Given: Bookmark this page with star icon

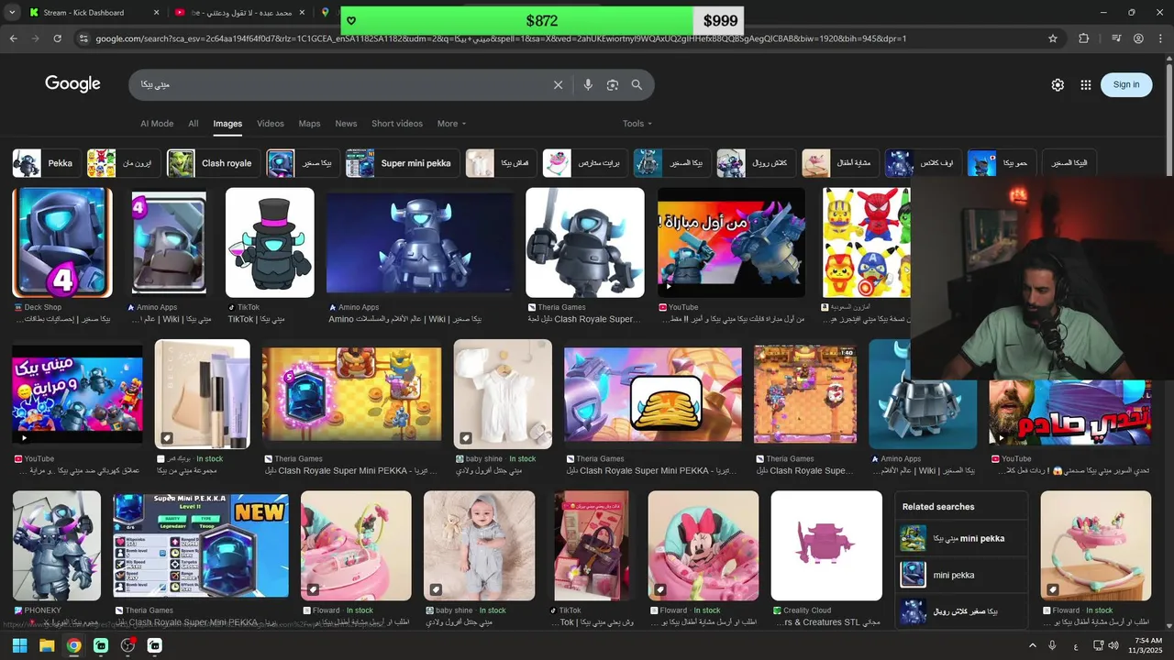Looking at the screenshot, I should coord(1053,38).
